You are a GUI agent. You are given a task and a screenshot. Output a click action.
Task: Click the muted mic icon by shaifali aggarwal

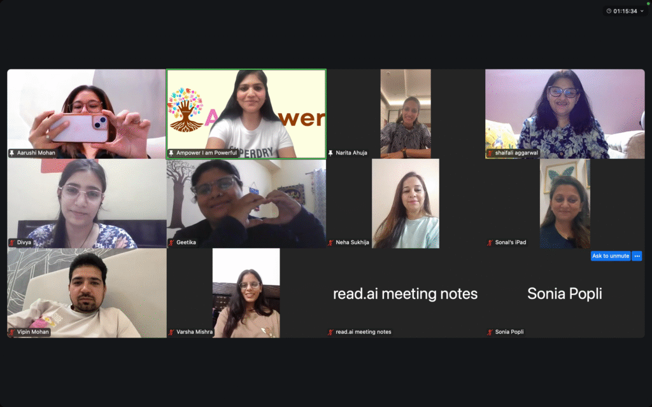click(x=490, y=153)
